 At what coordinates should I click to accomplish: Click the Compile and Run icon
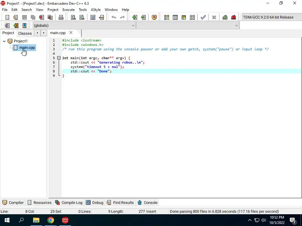184,17
